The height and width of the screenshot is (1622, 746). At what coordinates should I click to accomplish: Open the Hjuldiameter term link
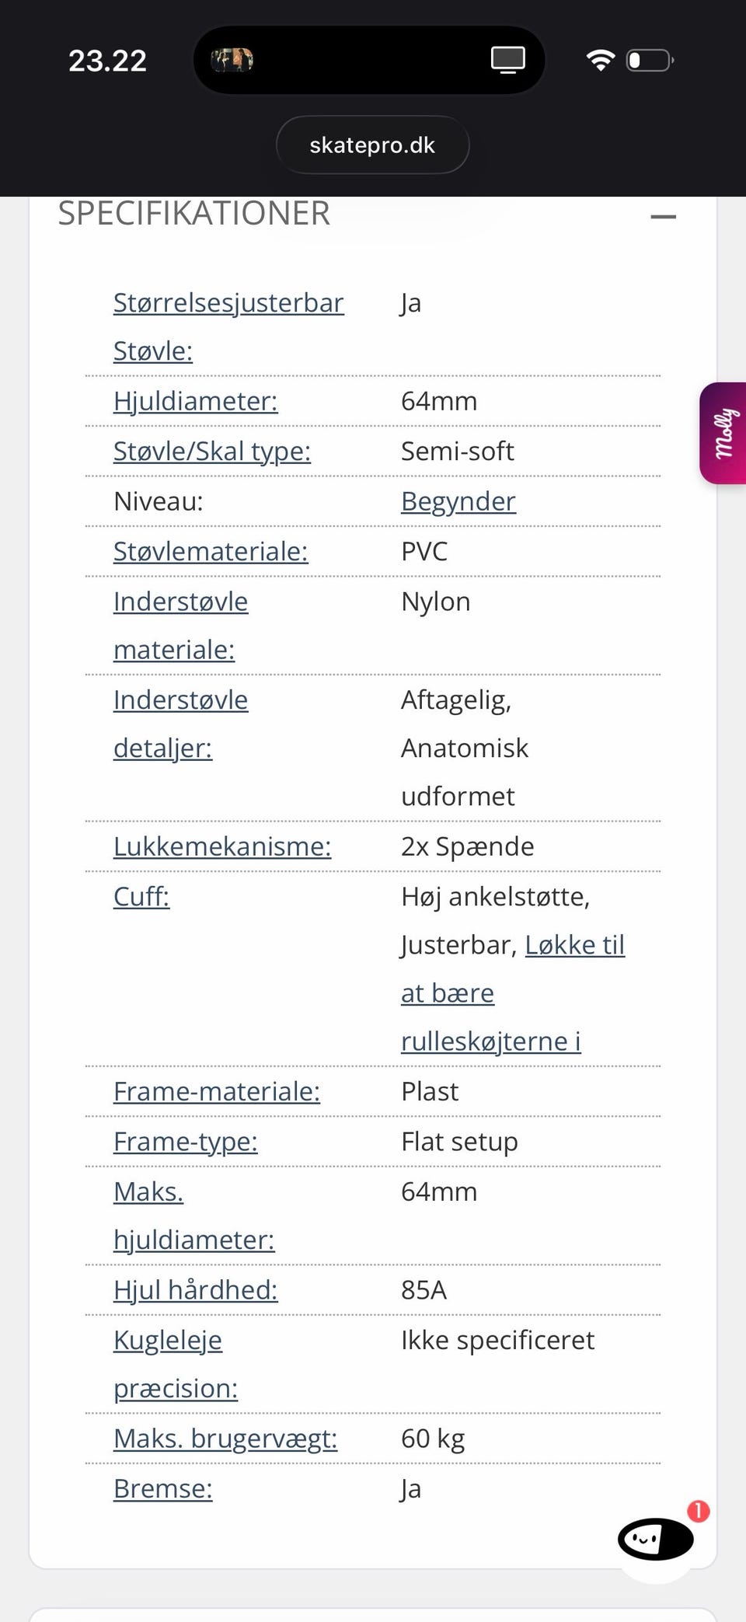coord(196,401)
